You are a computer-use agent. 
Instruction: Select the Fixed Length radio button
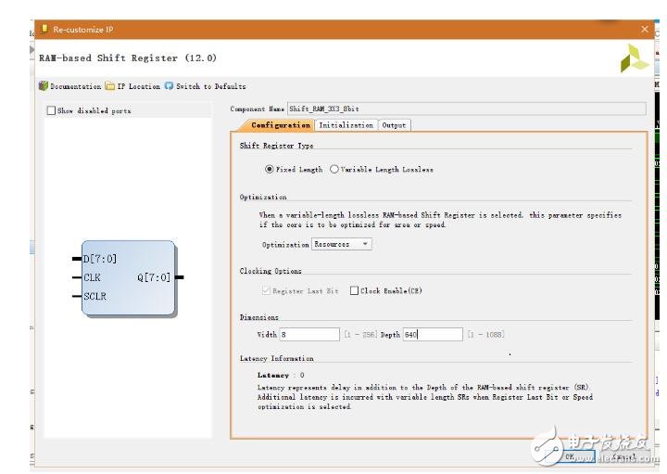[269, 169]
